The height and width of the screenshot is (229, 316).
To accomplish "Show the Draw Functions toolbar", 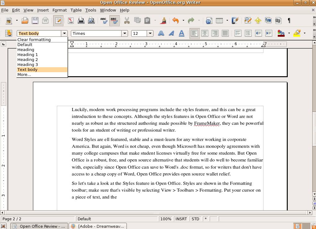I will (235, 21).
